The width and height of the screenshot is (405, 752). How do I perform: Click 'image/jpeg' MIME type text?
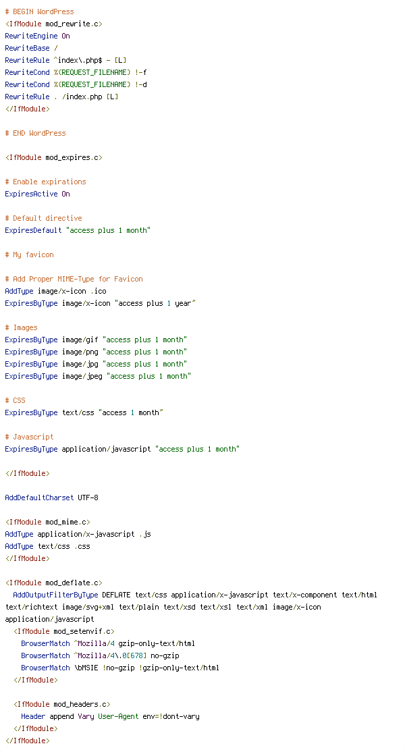point(82,376)
